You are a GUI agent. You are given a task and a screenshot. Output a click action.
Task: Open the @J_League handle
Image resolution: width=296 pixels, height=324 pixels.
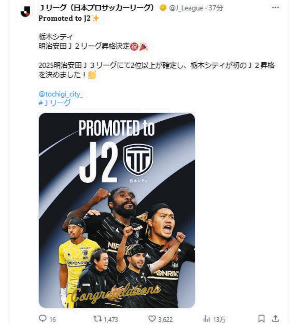(186, 8)
